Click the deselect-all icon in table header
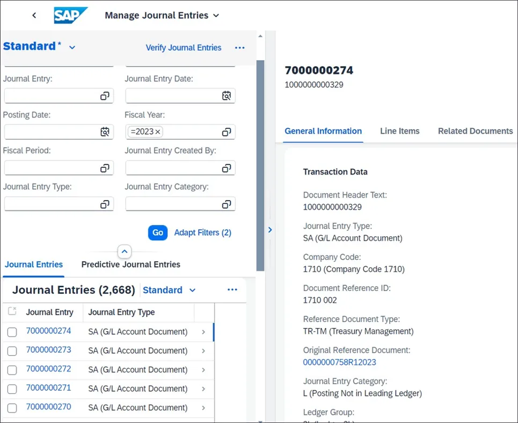Screen dimensions: 518x423 click(12, 311)
